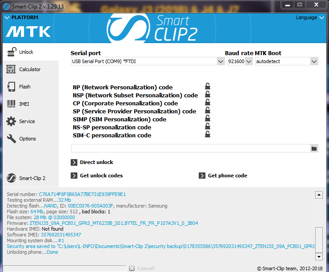Image resolution: width=329 pixels, height=272 pixels.
Task: Click the log scroll down arrow
Action: click(x=319, y=257)
